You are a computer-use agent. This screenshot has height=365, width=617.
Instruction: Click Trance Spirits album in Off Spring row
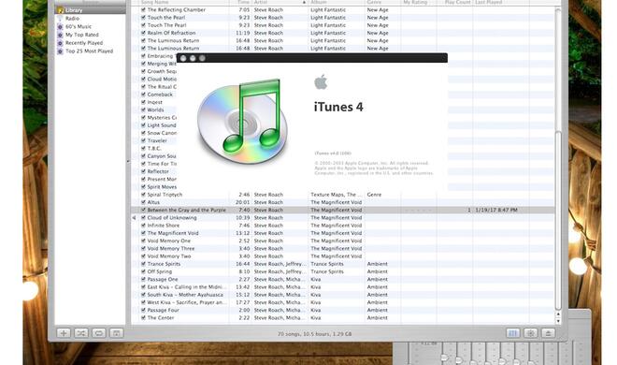(327, 271)
